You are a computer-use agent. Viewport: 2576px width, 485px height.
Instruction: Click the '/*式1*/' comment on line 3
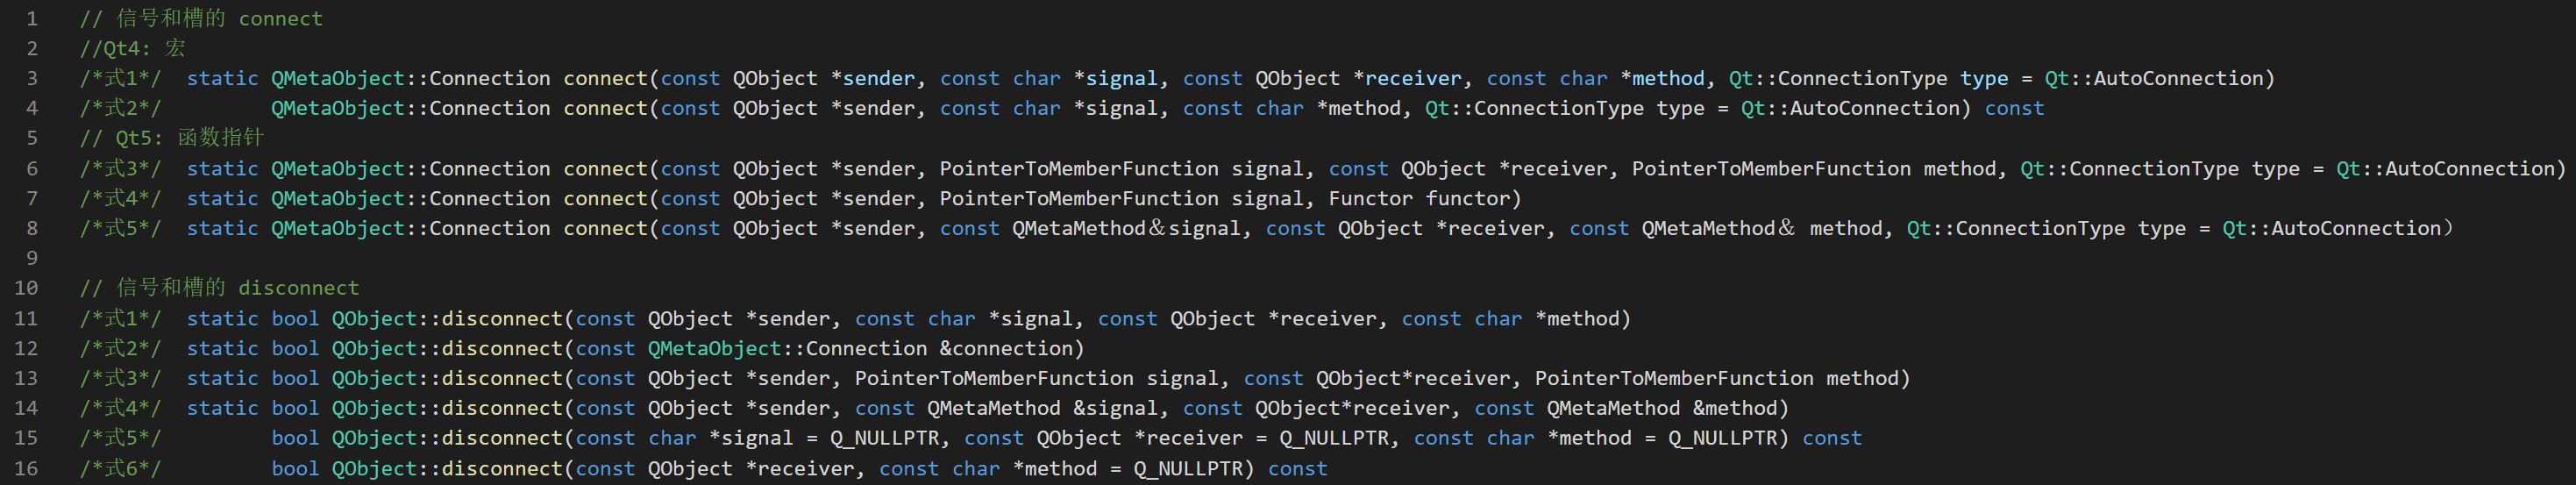click(x=120, y=78)
